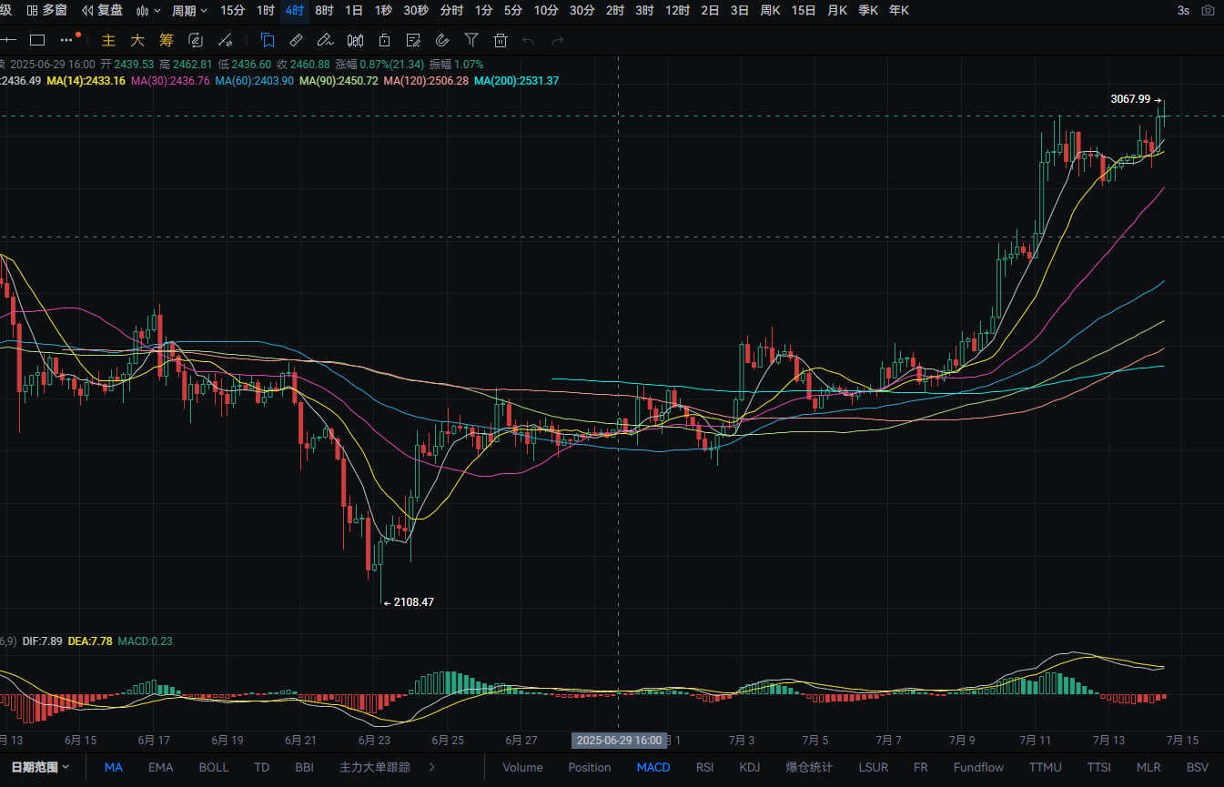Toggle the EMA main indicator

tap(160, 767)
